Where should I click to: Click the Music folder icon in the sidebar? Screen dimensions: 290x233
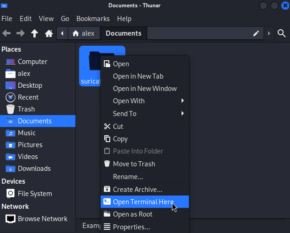click(x=11, y=133)
